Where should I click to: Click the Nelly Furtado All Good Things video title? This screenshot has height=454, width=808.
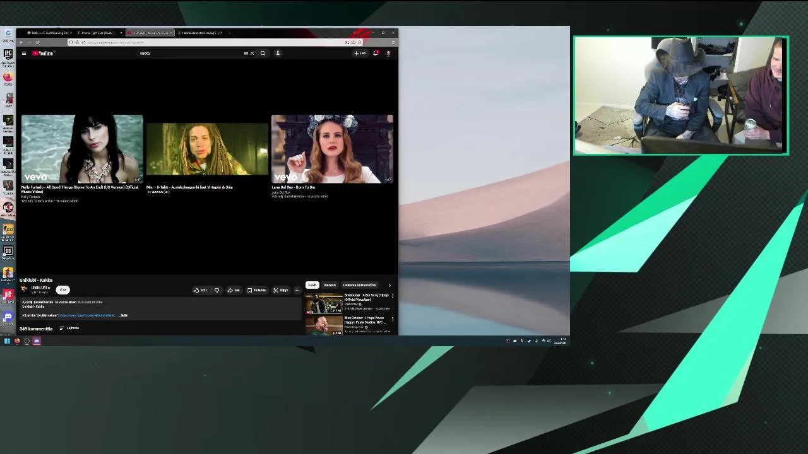click(80, 189)
